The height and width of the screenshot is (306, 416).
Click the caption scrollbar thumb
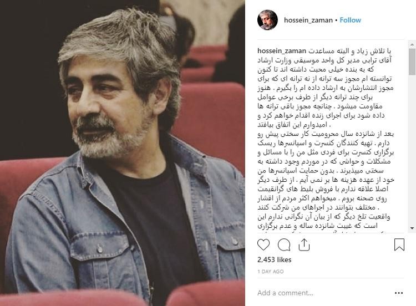pos(412,61)
